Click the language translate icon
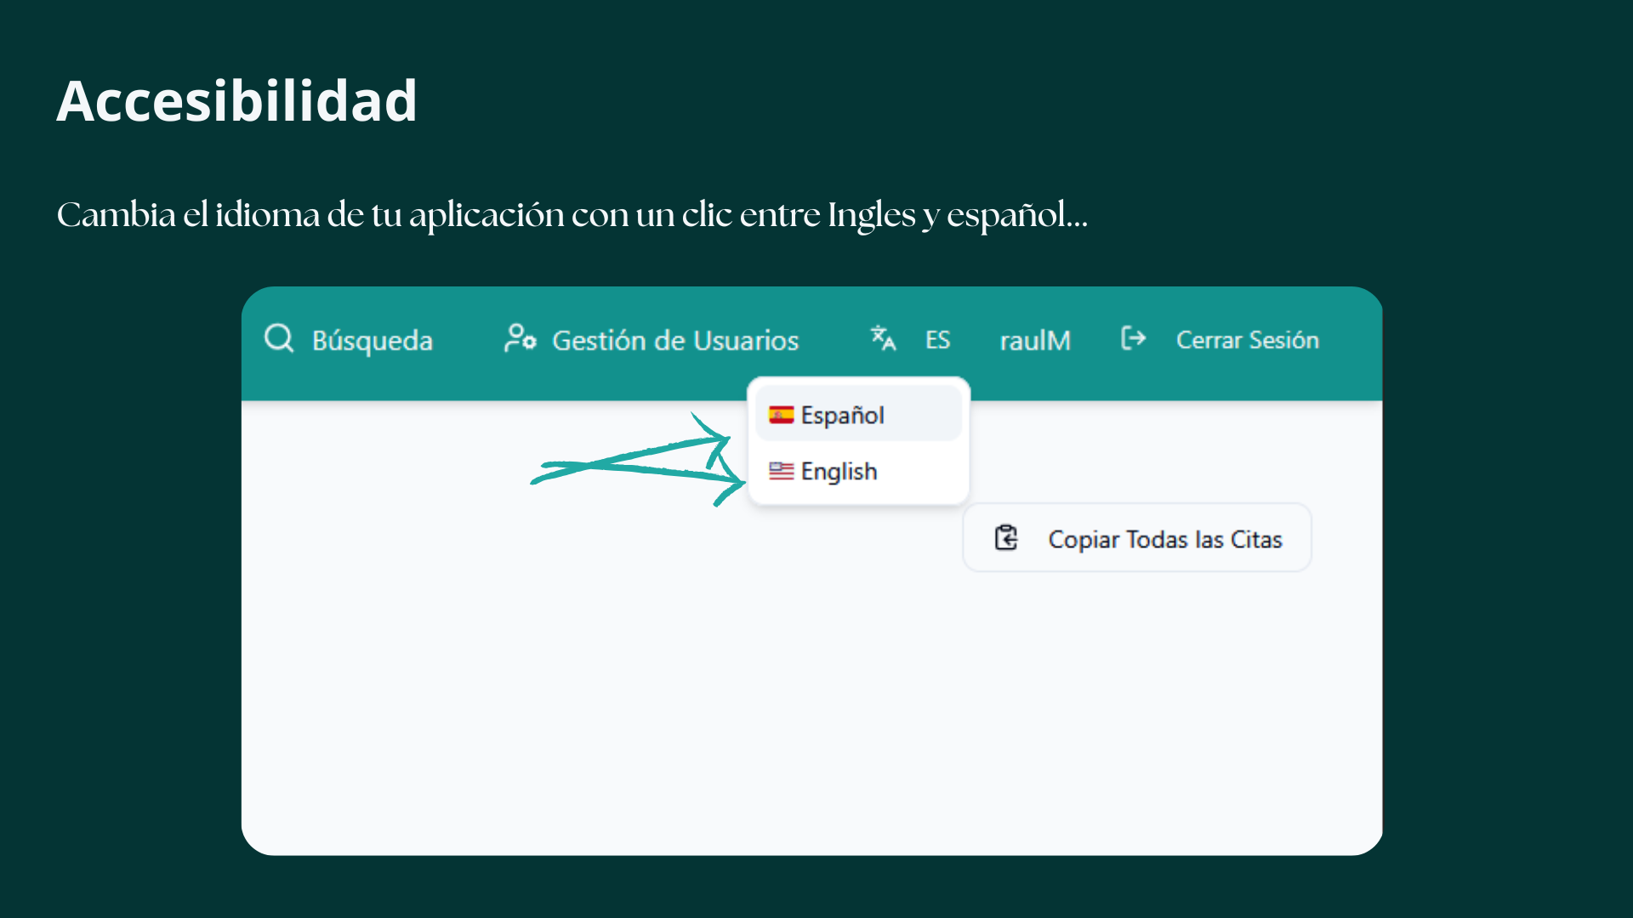Viewport: 1633px width, 918px height. coord(883,338)
